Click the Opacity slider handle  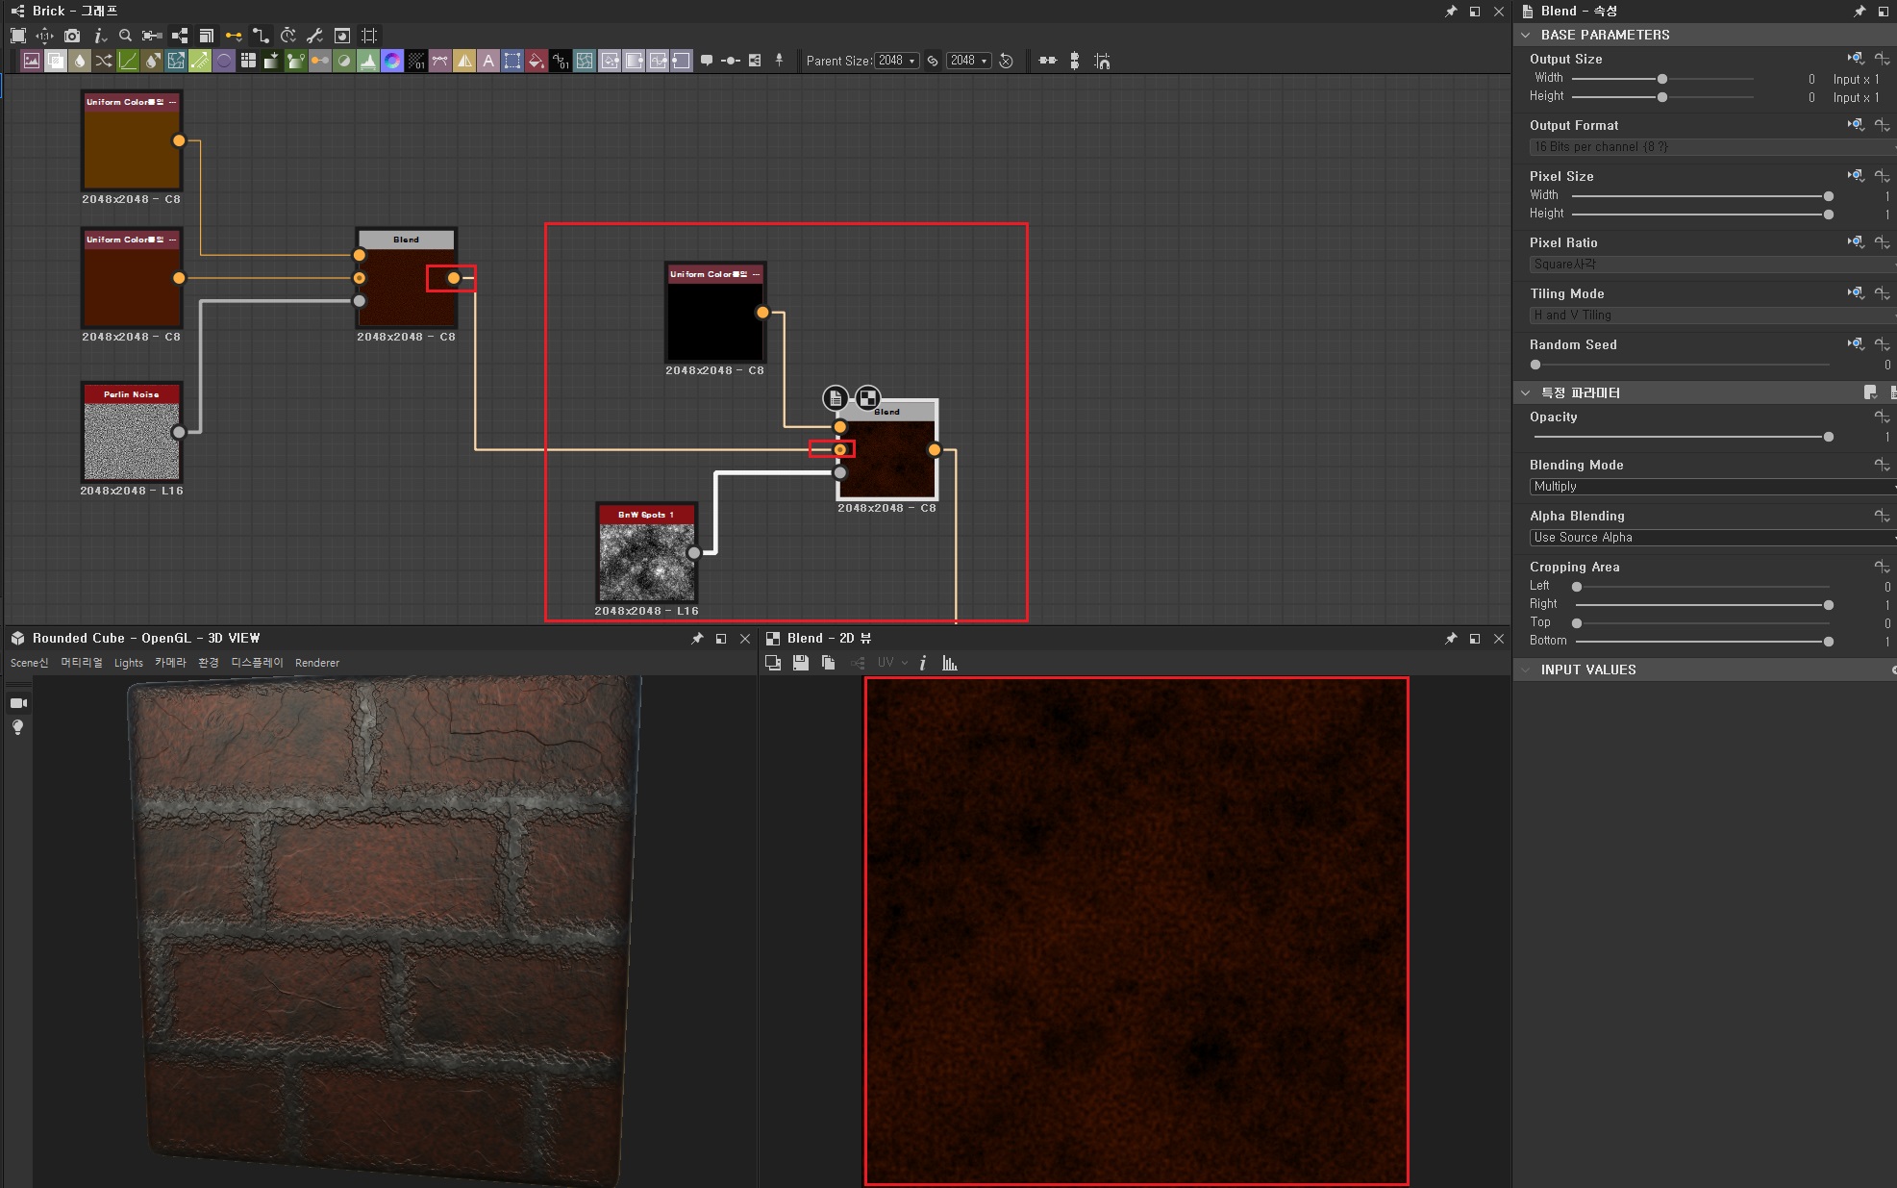coord(1828,437)
